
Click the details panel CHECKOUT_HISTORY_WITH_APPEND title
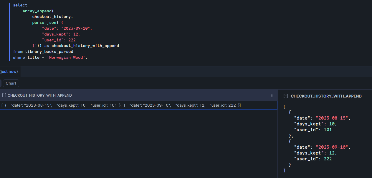click(326, 96)
